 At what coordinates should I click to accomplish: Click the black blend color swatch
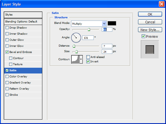point(112,24)
